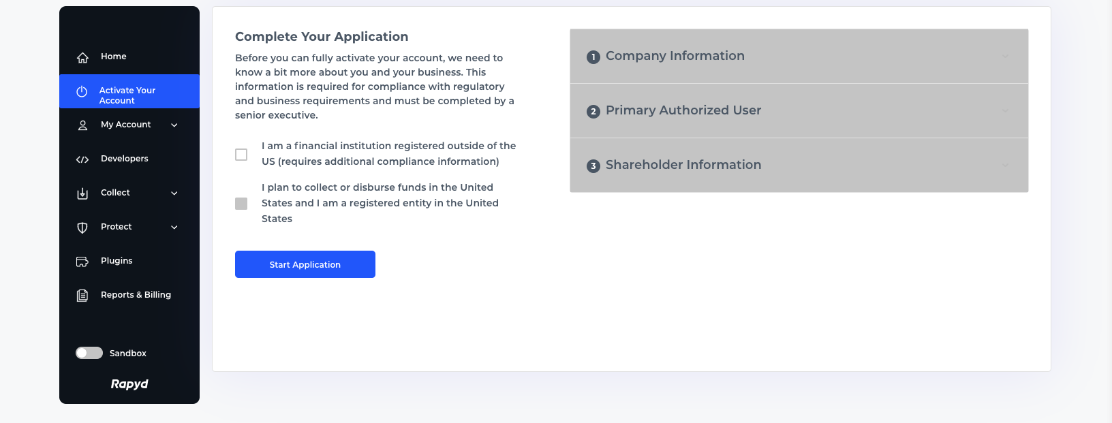Check the financial institution outside US checkbox
The height and width of the screenshot is (423, 1112).
tap(241, 155)
